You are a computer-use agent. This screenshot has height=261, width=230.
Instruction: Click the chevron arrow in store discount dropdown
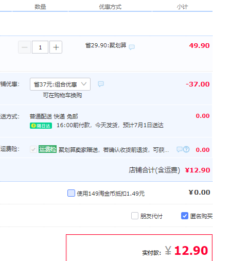(x=84, y=84)
